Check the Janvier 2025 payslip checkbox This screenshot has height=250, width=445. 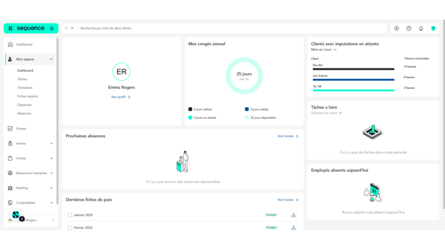pos(70,215)
